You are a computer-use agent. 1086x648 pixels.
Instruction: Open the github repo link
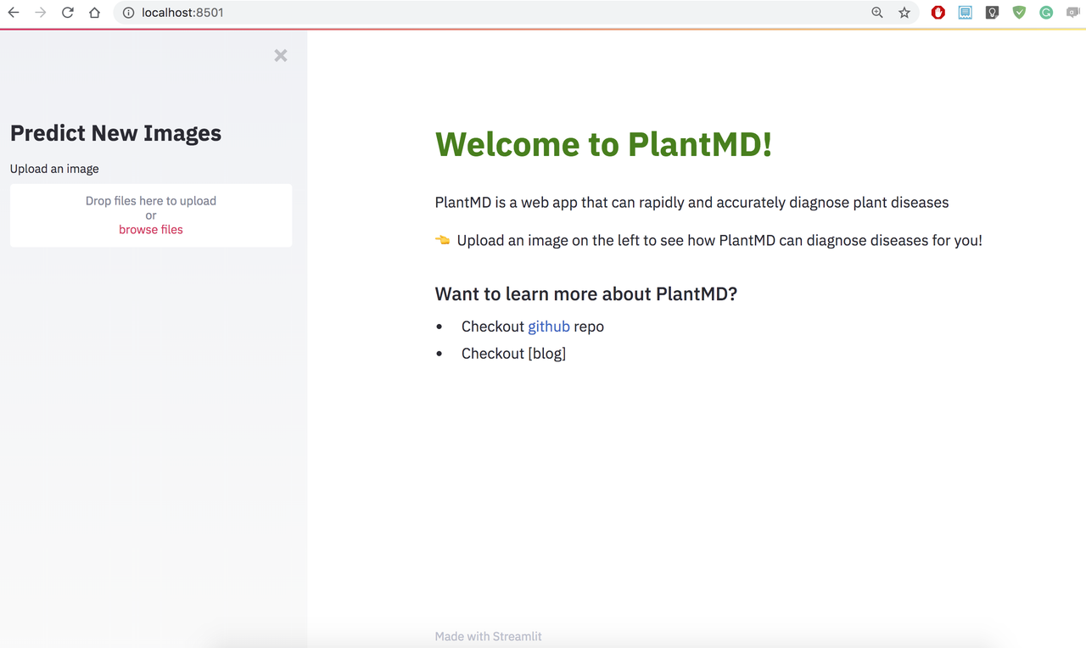point(549,327)
